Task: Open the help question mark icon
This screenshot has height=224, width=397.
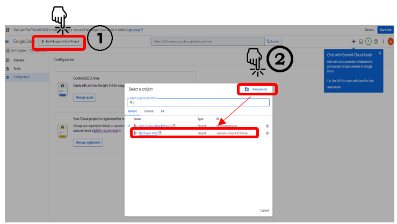Action: (x=376, y=41)
